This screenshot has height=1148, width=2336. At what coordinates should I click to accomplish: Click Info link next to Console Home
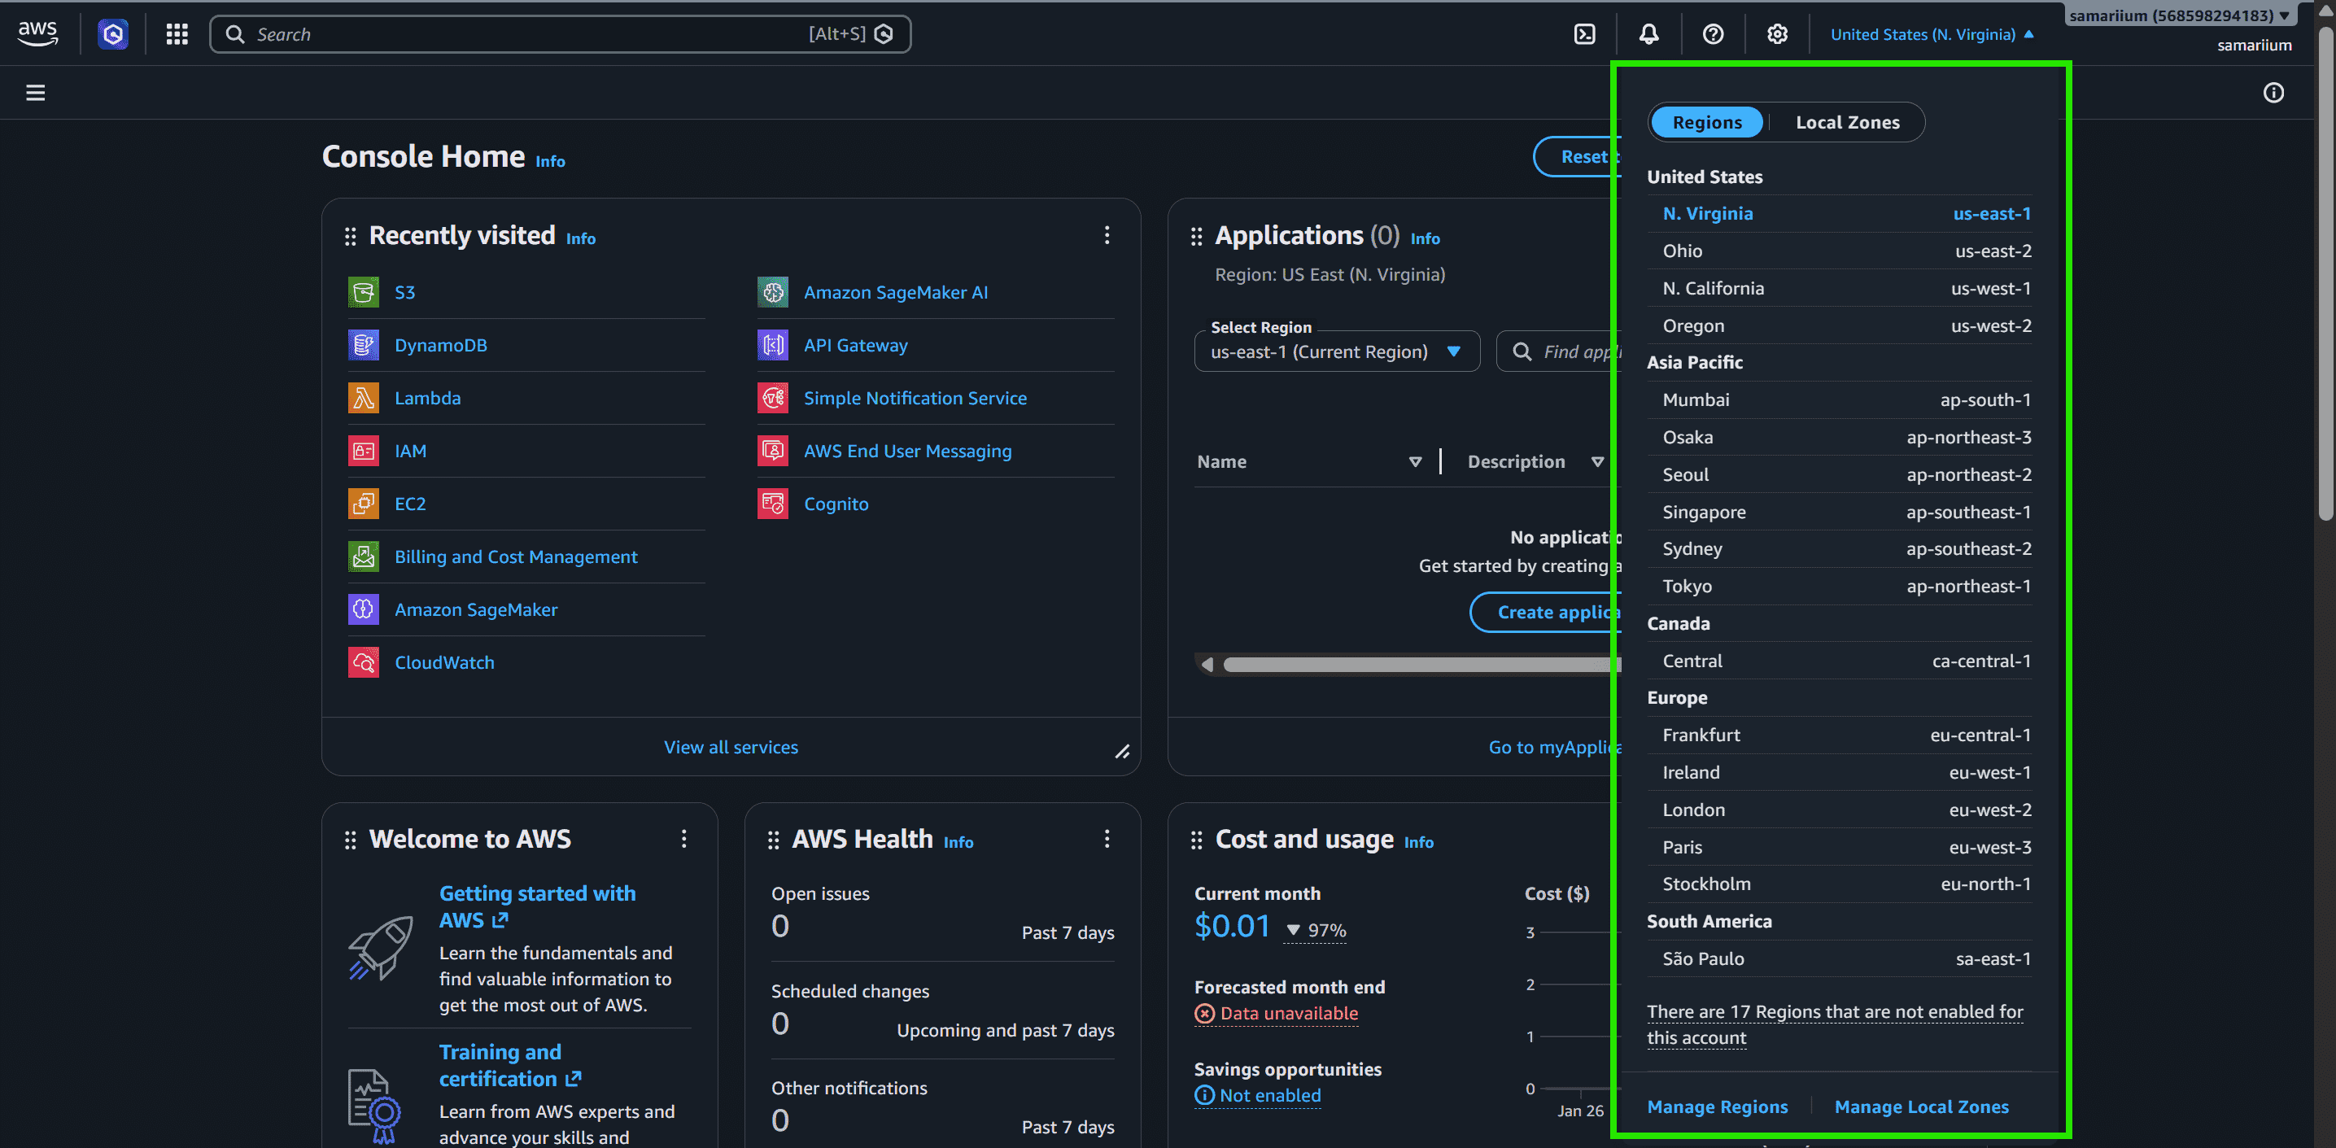point(549,161)
